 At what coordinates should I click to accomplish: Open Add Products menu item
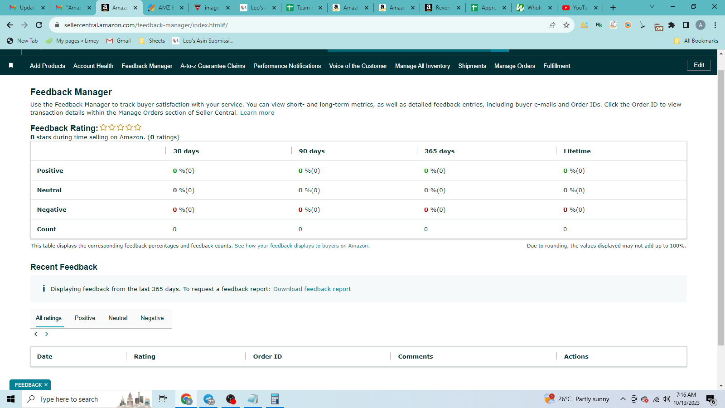click(48, 66)
